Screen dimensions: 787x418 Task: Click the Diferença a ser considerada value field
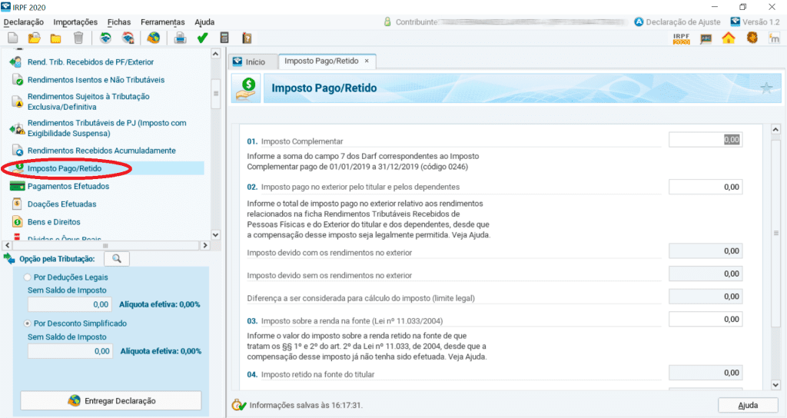[x=706, y=297]
